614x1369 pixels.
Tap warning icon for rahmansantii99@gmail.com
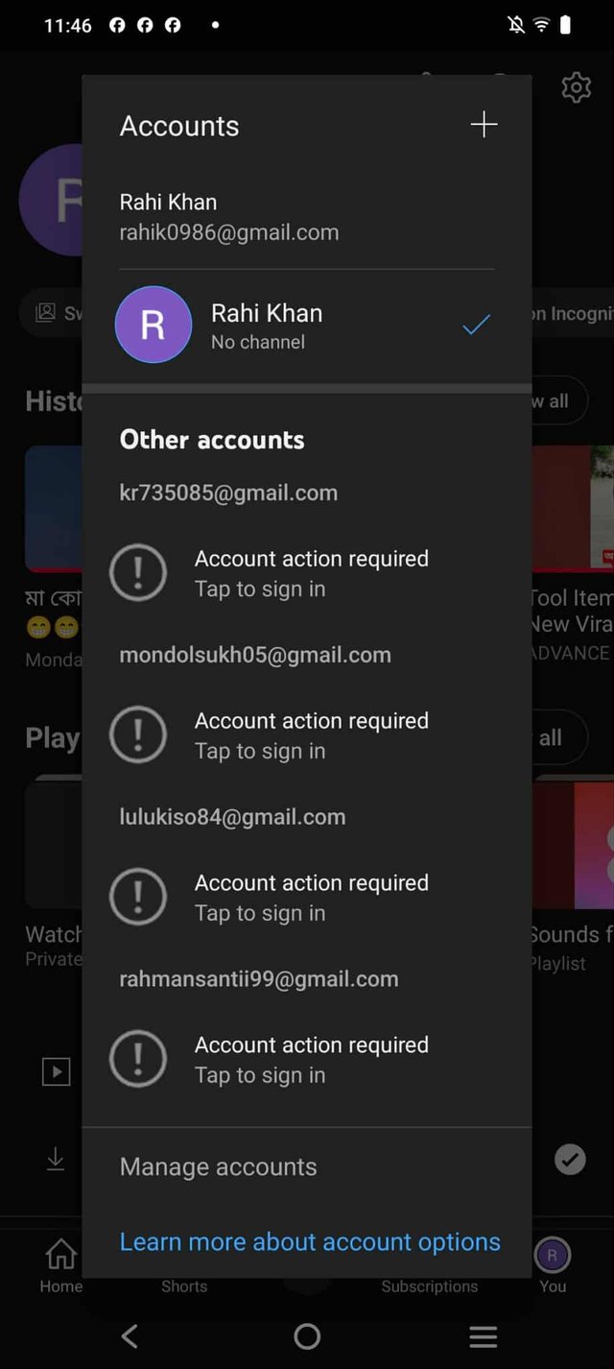tap(138, 1060)
